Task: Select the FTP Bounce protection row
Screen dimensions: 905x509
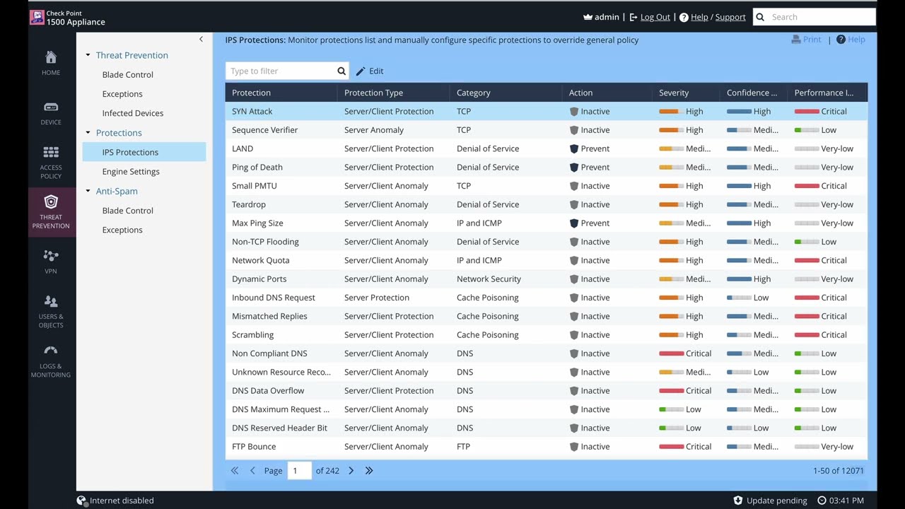Action: 547,447
